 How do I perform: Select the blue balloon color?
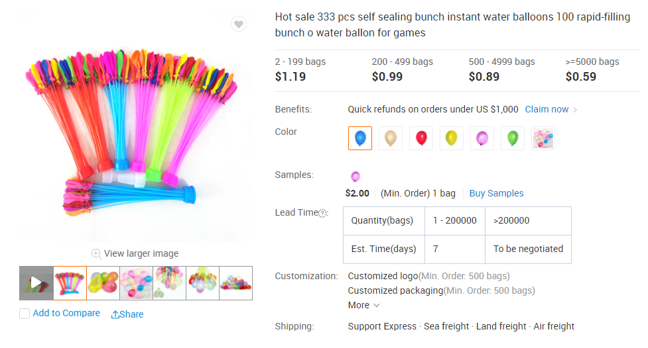tap(360, 138)
